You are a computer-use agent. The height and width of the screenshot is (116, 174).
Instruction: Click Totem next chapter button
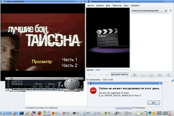click(x=101, y=75)
